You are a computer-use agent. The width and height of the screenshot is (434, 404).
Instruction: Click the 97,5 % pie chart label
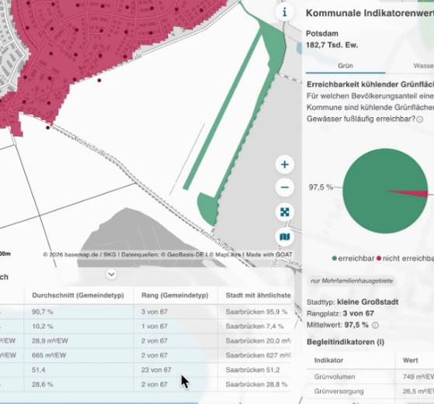click(321, 187)
